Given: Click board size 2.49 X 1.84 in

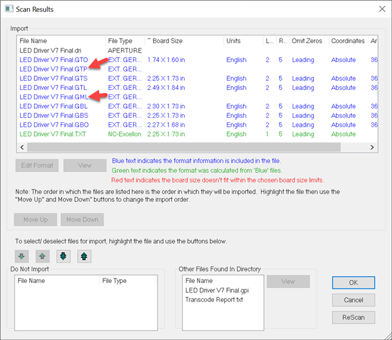Looking at the screenshot, I should point(166,87).
